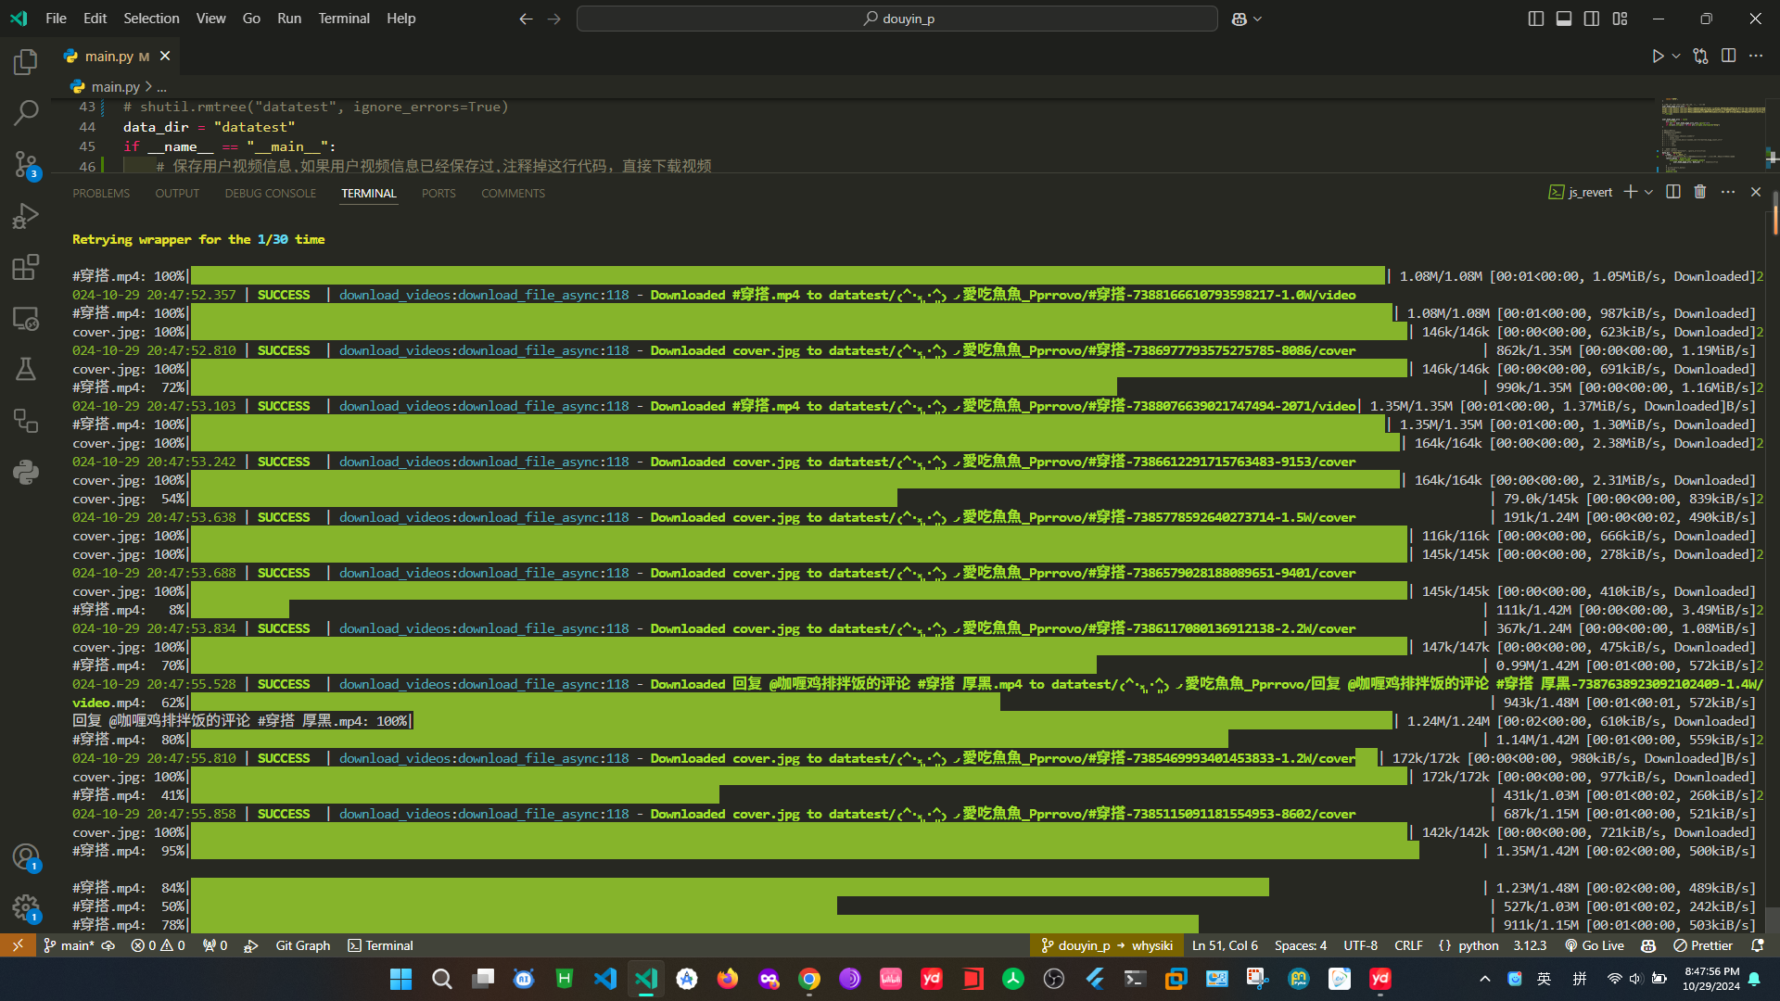
Task: Open the Terminal menu in menu bar
Action: pos(343,19)
